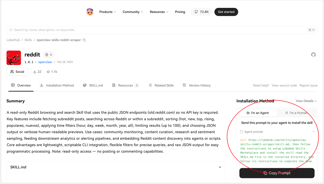324x184 pixels.
Task: Click the downloads count icon
Action: [x=35, y=72]
